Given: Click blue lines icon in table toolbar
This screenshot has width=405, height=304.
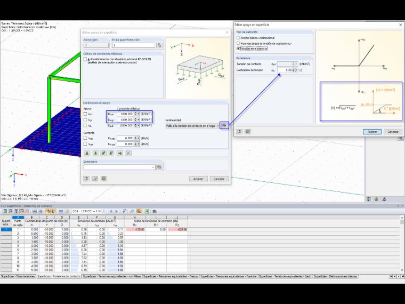Looking at the screenshot, I should tap(61, 211).
